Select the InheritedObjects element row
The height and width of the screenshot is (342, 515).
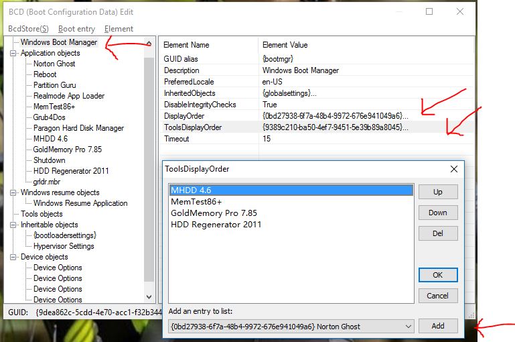(317, 93)
